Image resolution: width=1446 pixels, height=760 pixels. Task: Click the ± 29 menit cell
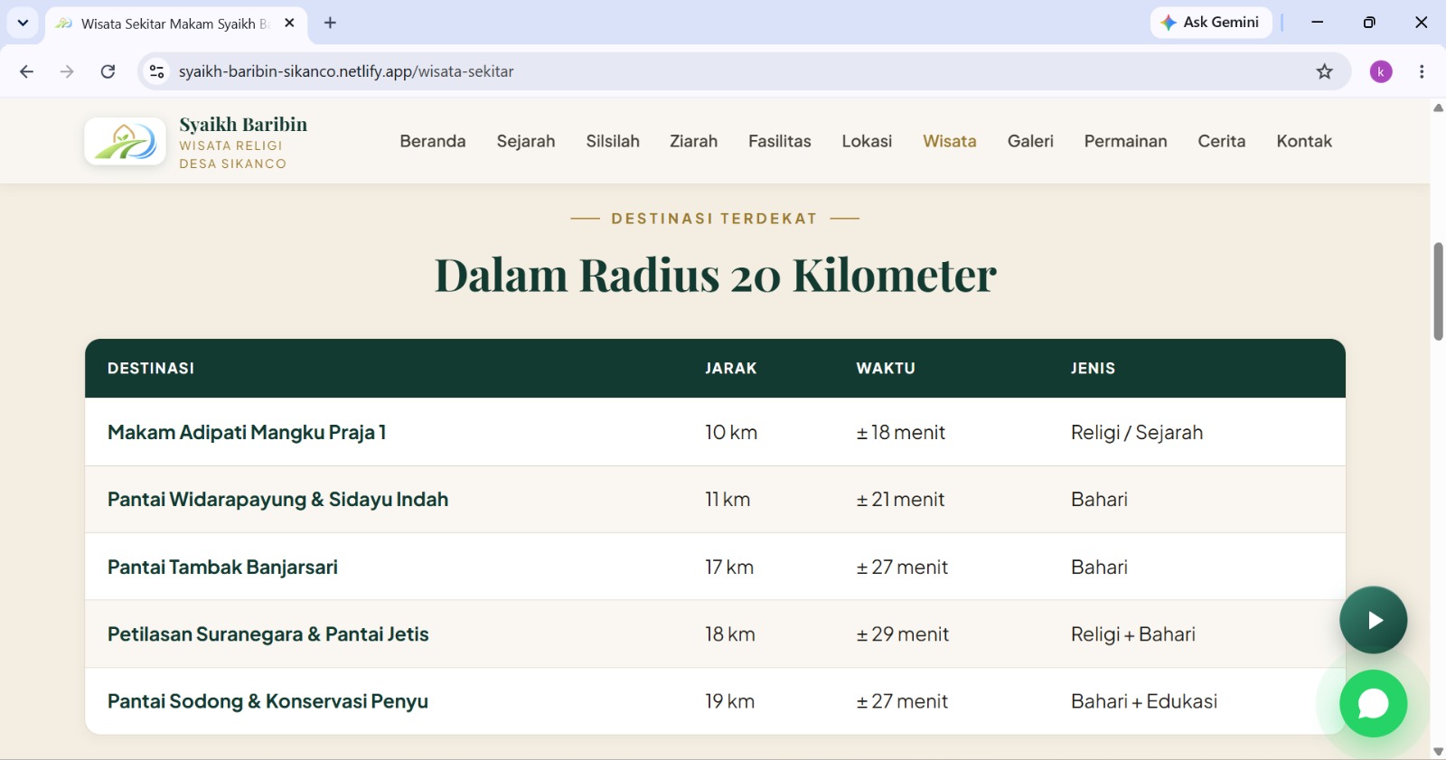click(x=903, y=633)
